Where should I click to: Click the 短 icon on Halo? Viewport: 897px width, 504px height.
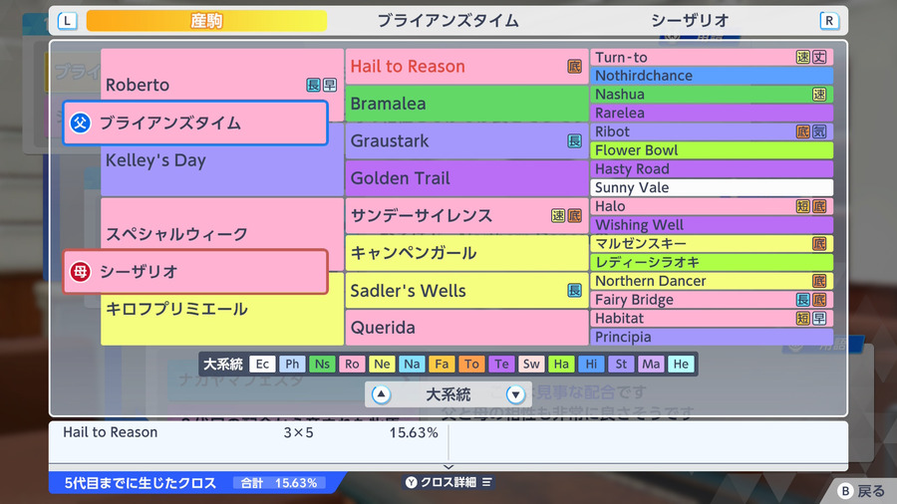tap(803, 206)
